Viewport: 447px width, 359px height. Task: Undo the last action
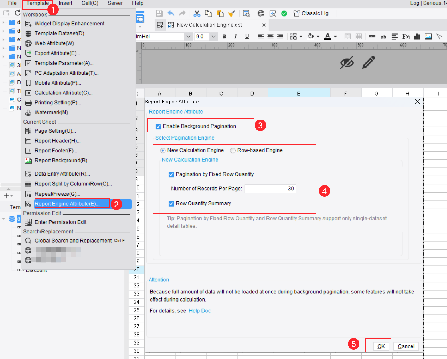(x=171, y=13)
